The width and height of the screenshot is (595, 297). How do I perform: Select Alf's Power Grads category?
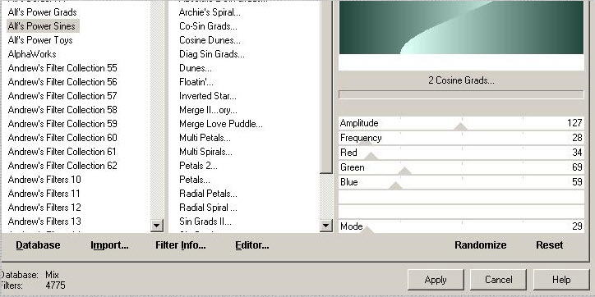[x=42, y=12]
